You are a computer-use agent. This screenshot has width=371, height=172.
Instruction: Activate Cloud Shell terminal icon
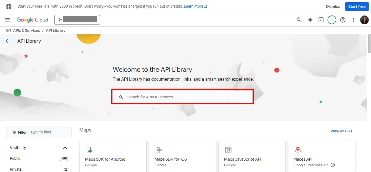click(x=321, y=20)
